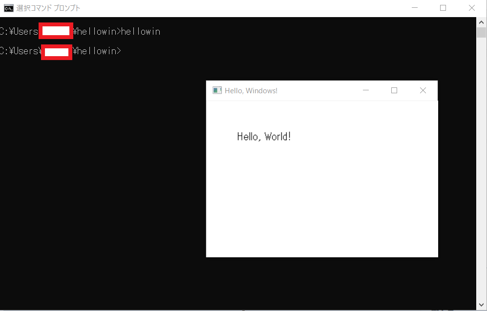The width and height of the screenshot is (487, 311).
Task: Minimize the Command Prompt window
Action: click(x=415, y=8)
